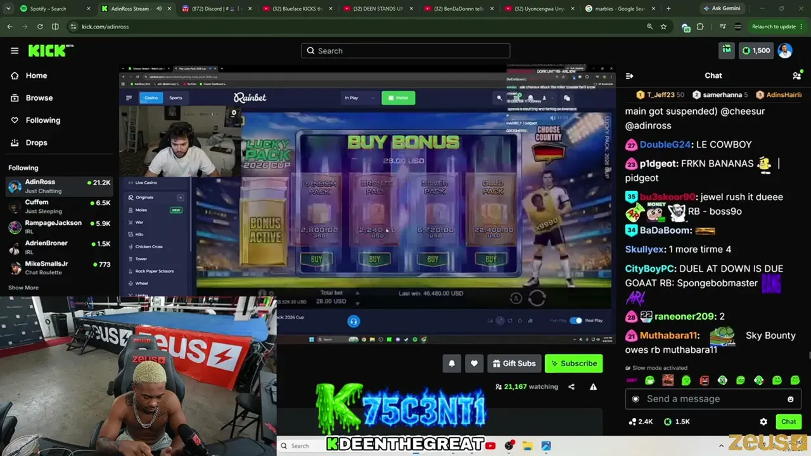Increase total bet with the up arrow

point(357,293)
